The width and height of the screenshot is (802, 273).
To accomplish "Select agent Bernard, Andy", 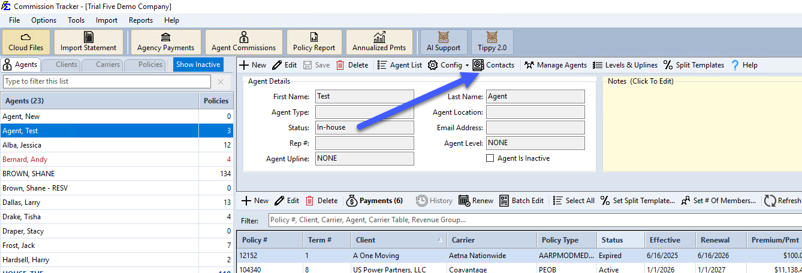I will coord(117,159).
